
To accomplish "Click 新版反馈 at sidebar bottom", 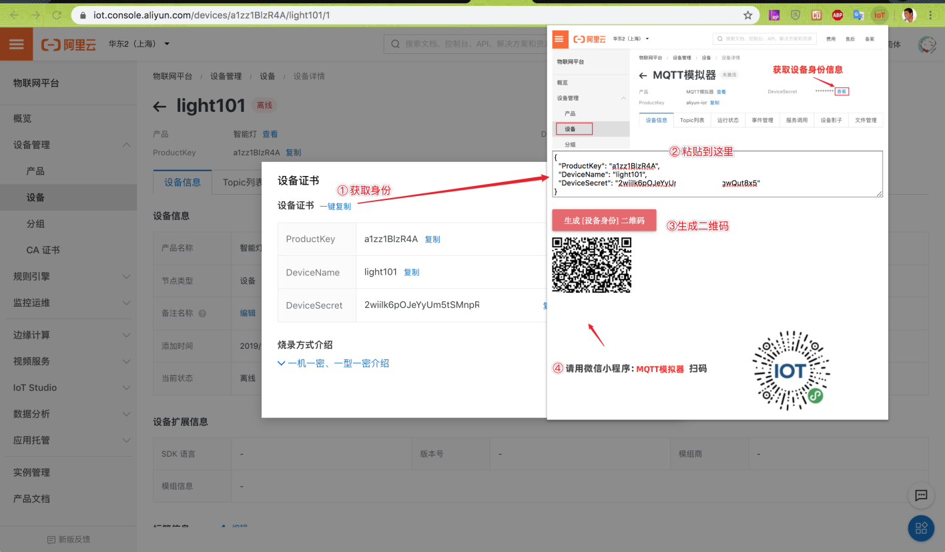I will (x=69, y=539).
